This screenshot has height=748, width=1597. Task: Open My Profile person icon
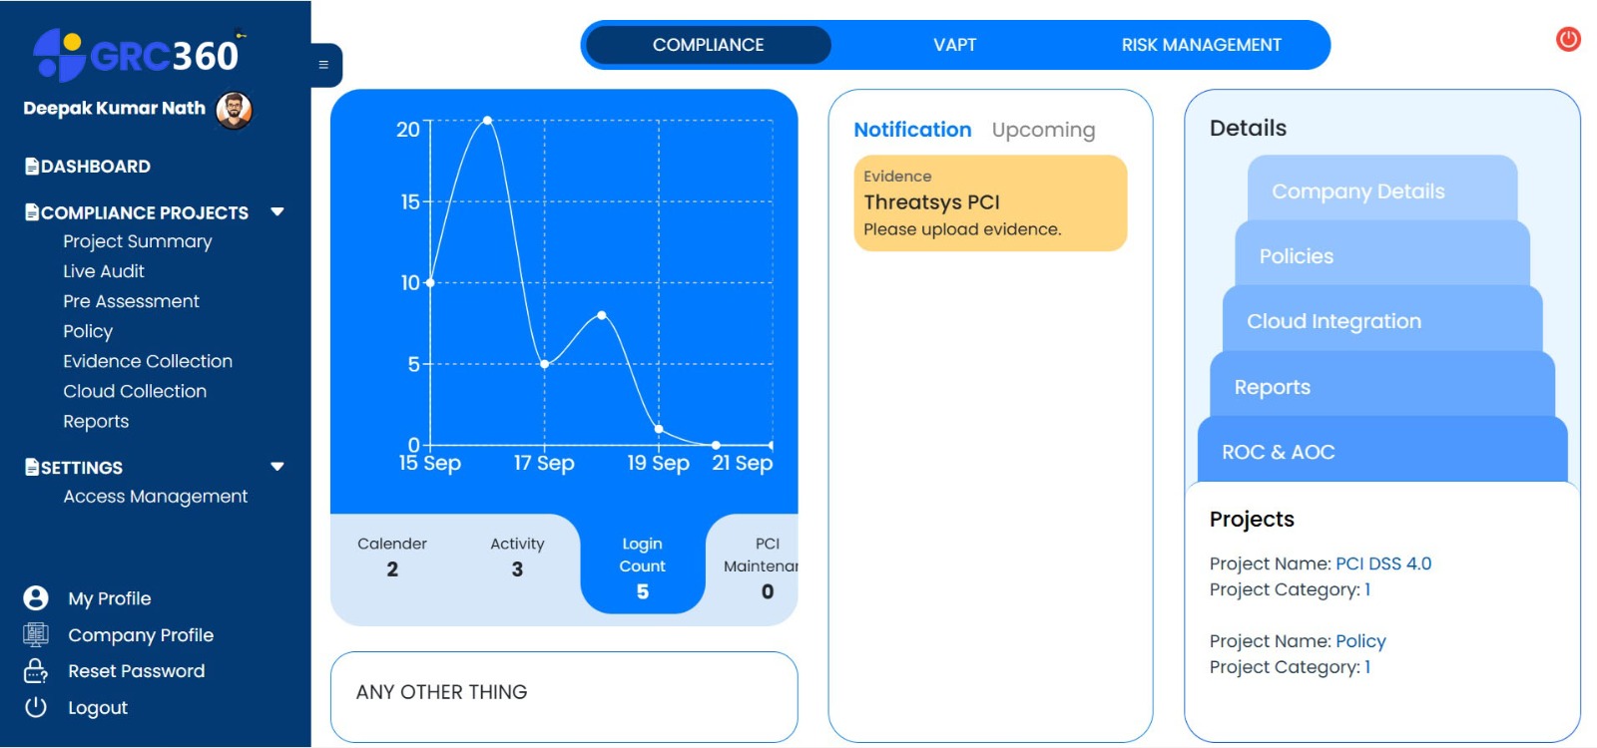click(x=36, y=598)
